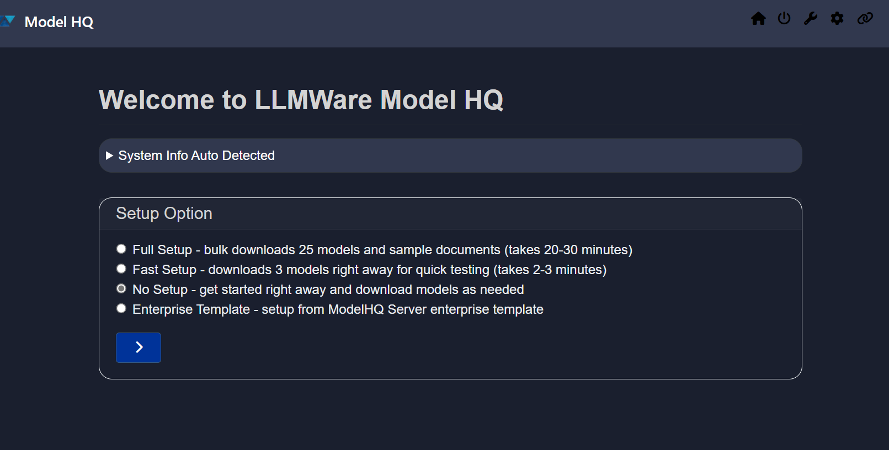This screenshot has height=450, width=889.
Task: Select the Full Setup radio button
Action: pos(121,249)
